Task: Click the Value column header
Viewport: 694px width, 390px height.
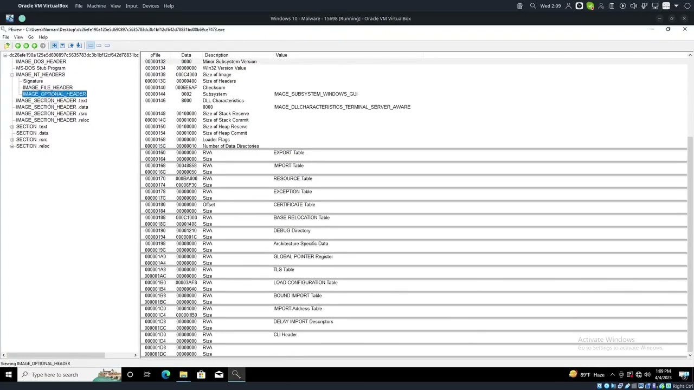Action: [281, 55]
